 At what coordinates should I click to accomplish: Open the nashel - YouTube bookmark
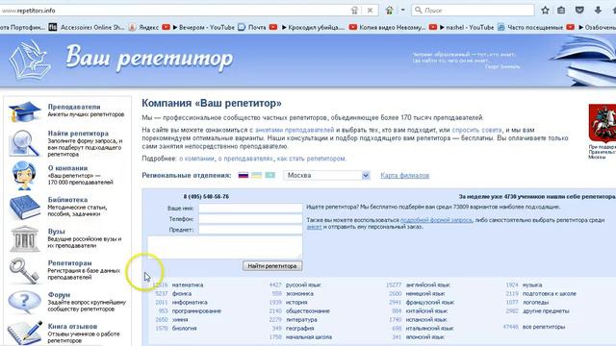[462, 27]
